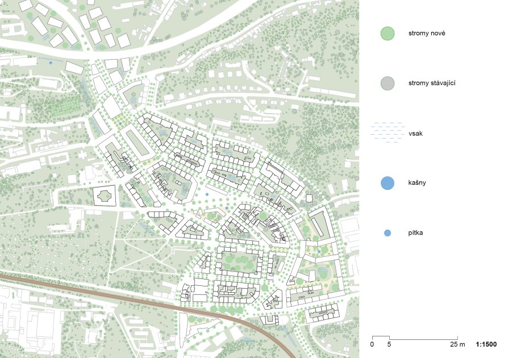Click the dashed blue 'vsak' legend symbol
Viewport: 508px width, 358px height.
point(388,133)
